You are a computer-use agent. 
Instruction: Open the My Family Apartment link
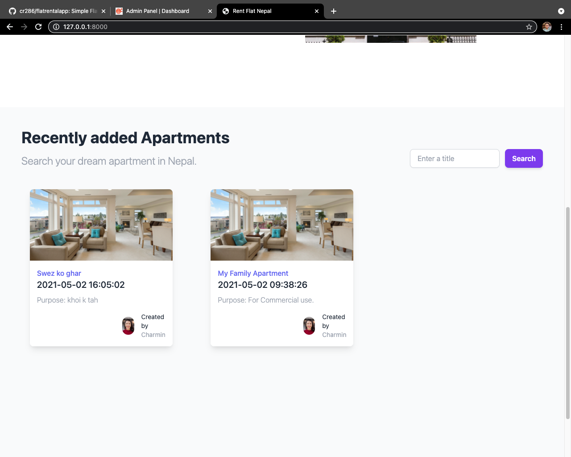[x=253, y=273]
